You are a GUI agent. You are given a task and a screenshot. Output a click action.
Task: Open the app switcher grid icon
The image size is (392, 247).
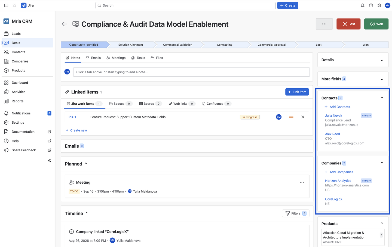pos(15,5)
